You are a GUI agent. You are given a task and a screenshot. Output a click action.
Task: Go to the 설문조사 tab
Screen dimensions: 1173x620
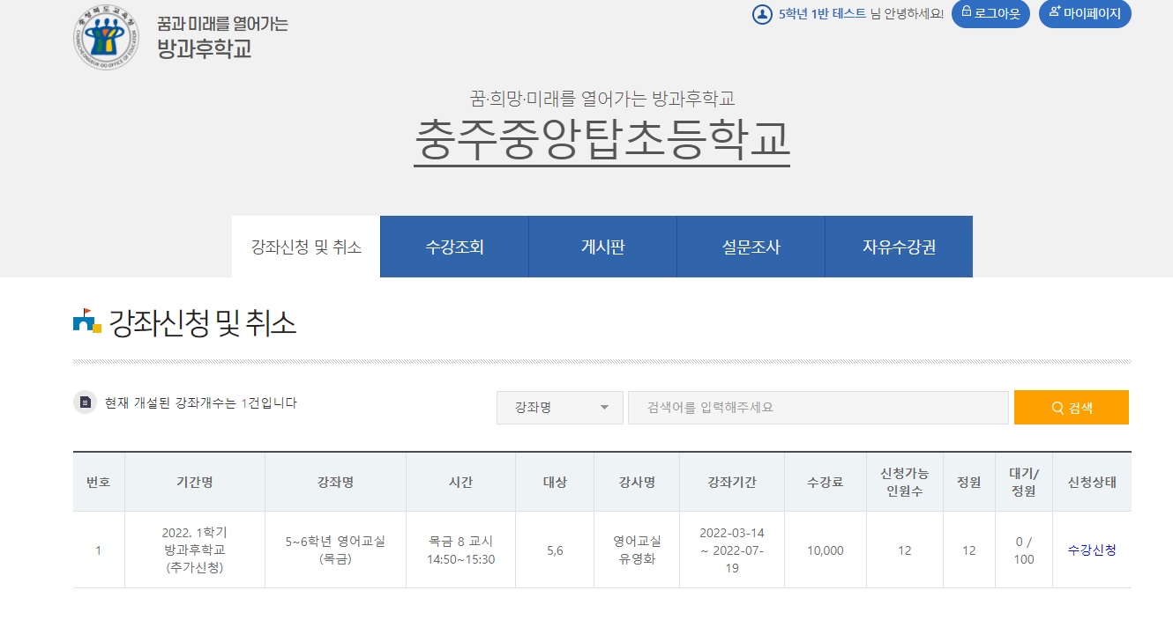[x=751, y=247]
